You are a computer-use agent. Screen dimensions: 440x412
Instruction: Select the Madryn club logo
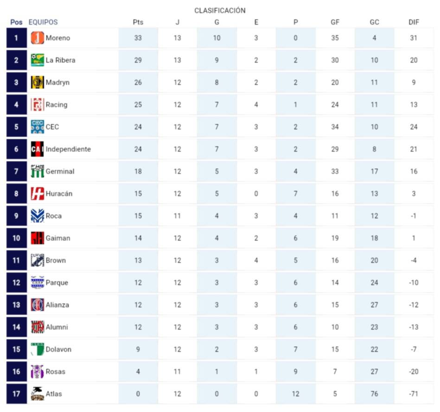pos(38,82)
